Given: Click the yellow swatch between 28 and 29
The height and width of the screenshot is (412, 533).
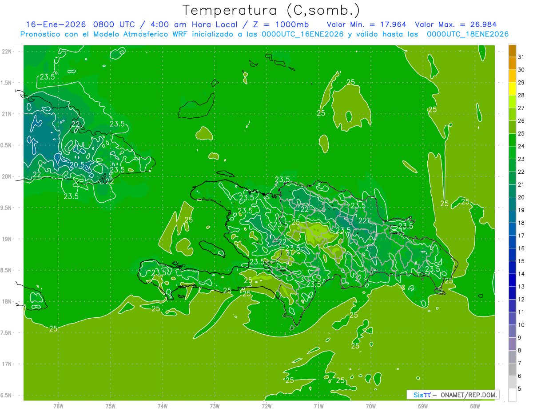Looking at the screenshot, I should (513, 89).
